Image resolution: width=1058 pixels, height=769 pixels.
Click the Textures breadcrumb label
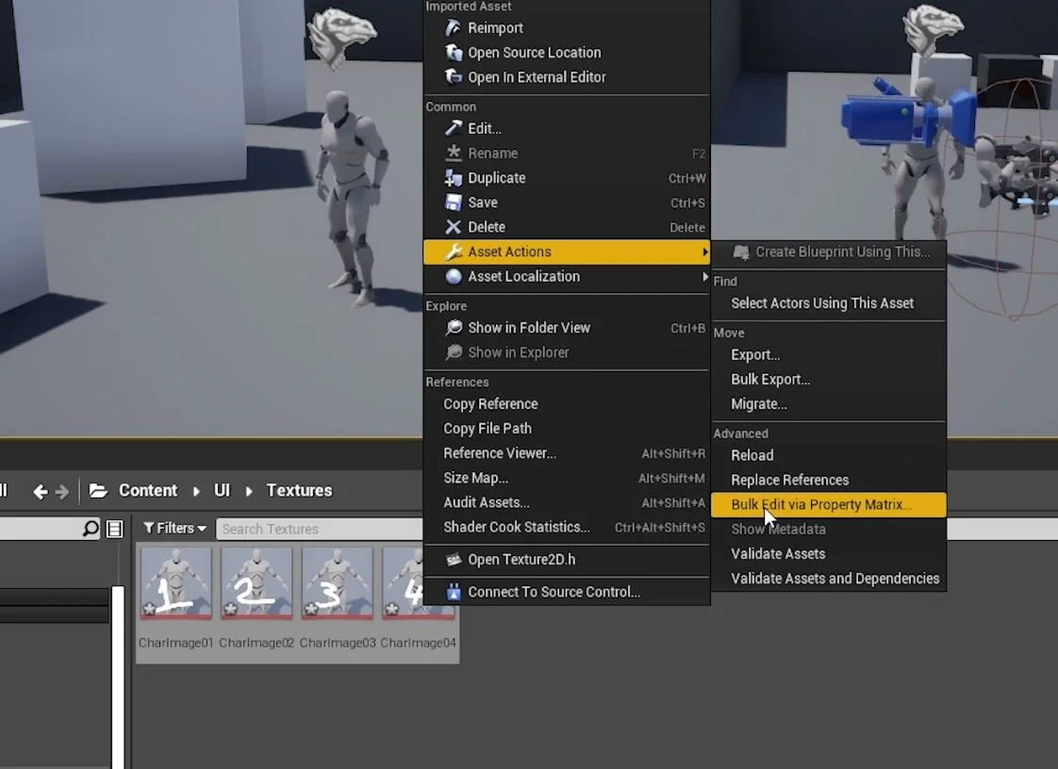299,490
